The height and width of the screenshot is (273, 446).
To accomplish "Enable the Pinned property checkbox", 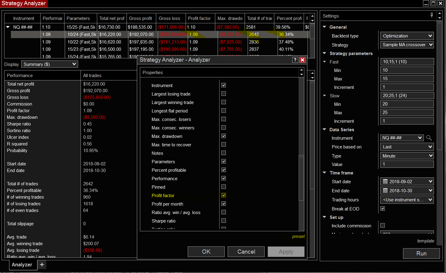I will point(224,187).
